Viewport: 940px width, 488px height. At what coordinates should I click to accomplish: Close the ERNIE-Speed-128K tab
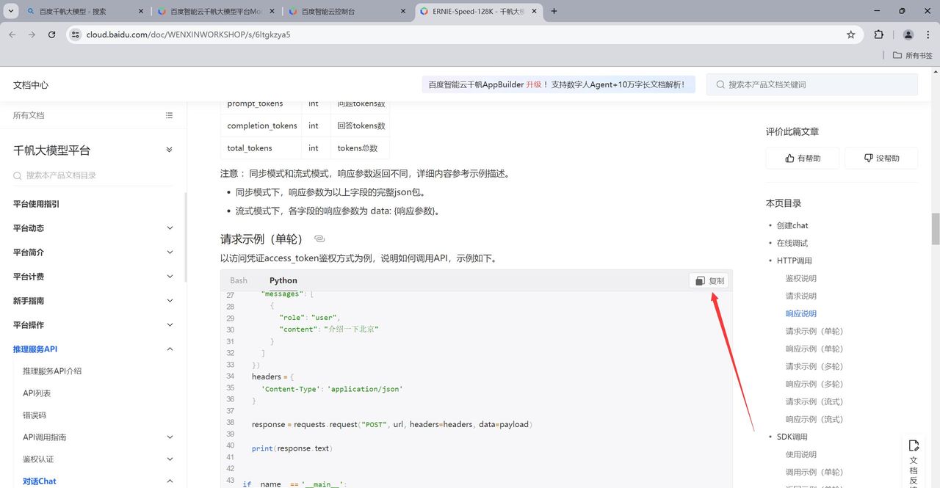[x=534, y=11]
